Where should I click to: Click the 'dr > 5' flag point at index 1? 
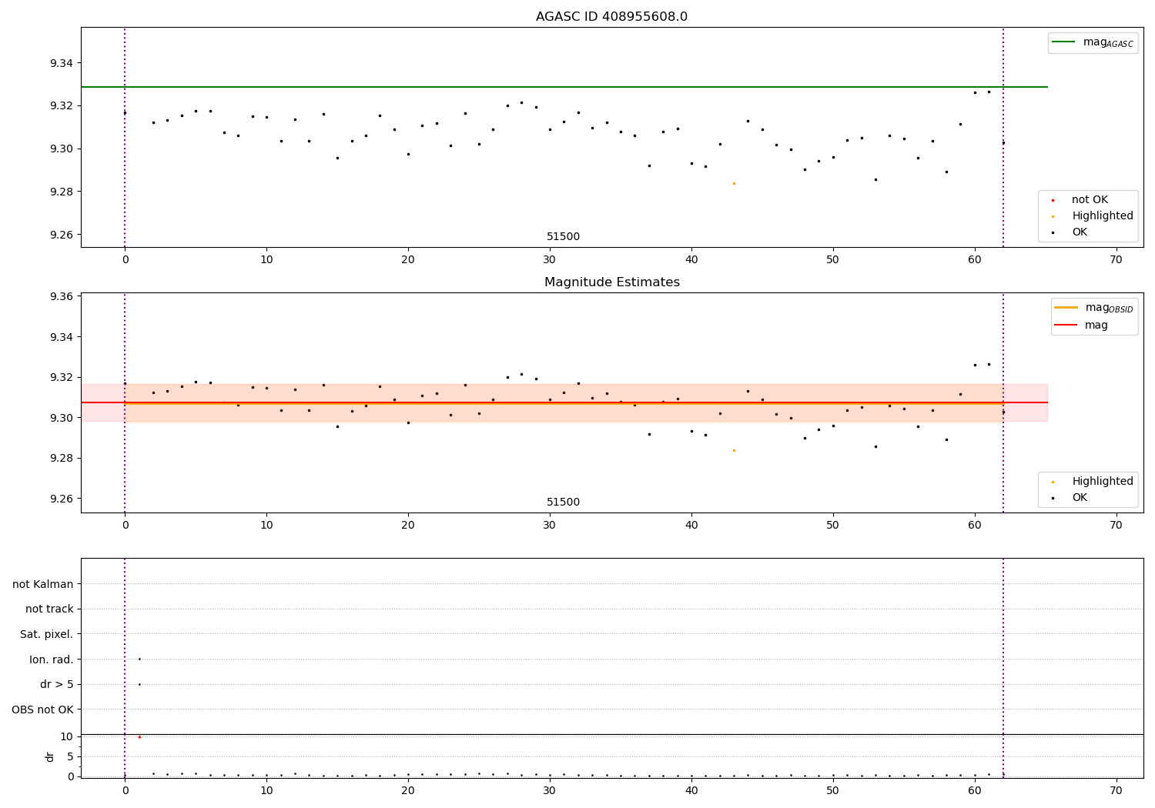click(139, 684)
